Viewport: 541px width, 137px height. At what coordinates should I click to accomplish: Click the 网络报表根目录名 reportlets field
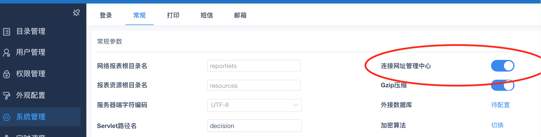pos(254,66)
